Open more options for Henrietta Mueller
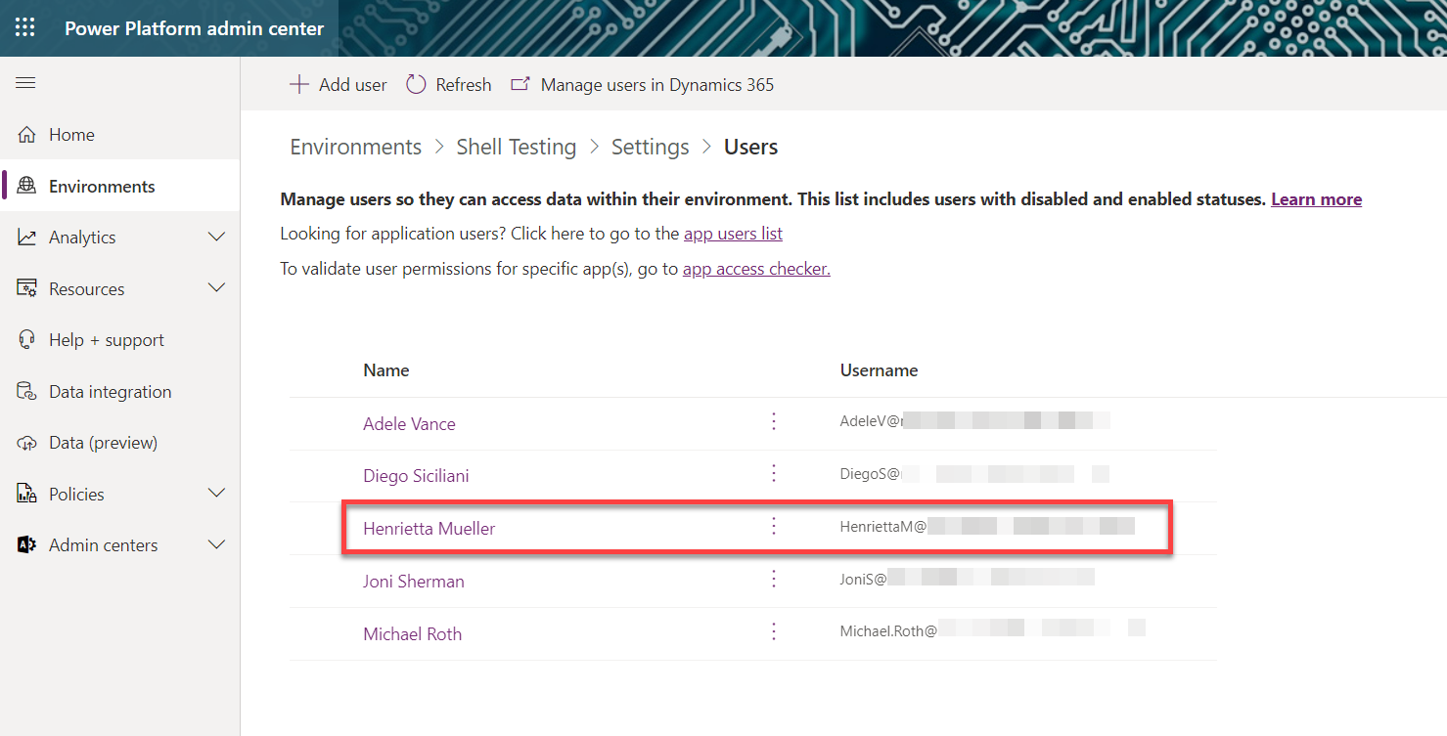1447x736 pixels. tap(774, 526)
